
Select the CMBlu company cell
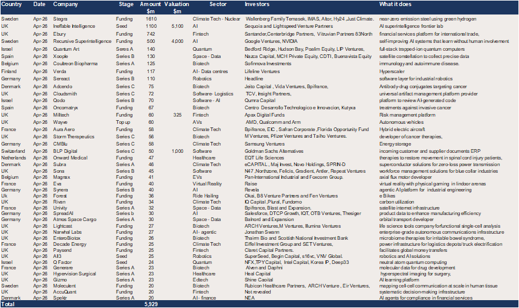click(x=60, y=144)
